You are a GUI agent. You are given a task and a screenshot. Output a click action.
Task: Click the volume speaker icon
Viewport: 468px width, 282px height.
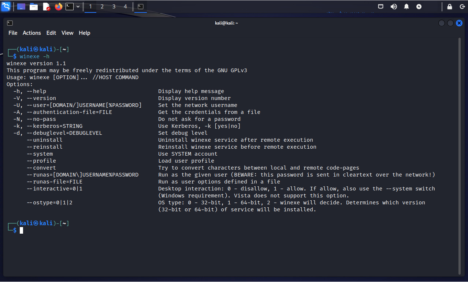click(x=394, y=7)
